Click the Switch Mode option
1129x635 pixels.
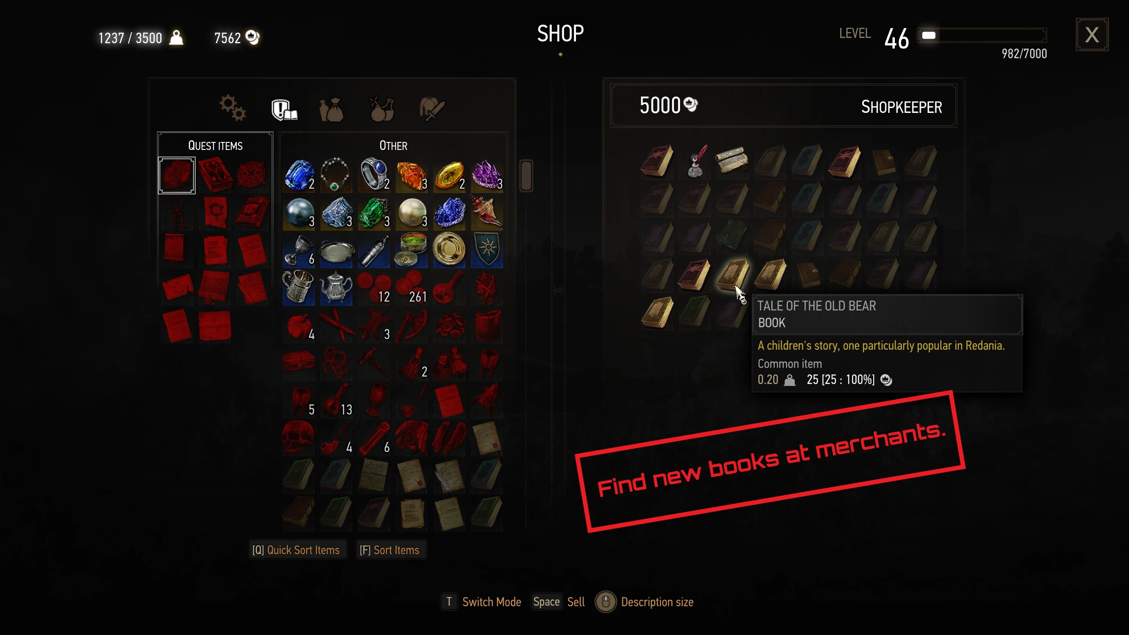pos(481,602)
